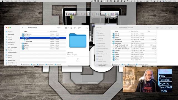Open Applications in the front window sidebar
Screen dimensions: 178x100
11,42
